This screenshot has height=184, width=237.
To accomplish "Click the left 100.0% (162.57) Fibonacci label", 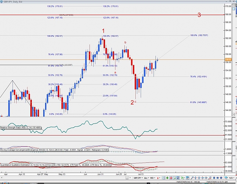I will pos(55,36).
